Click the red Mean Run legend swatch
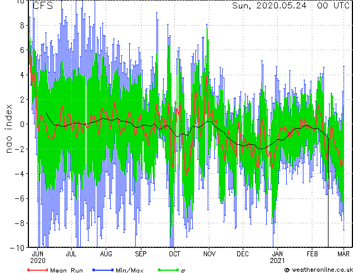The image size is (353, 273). [37, 270]
